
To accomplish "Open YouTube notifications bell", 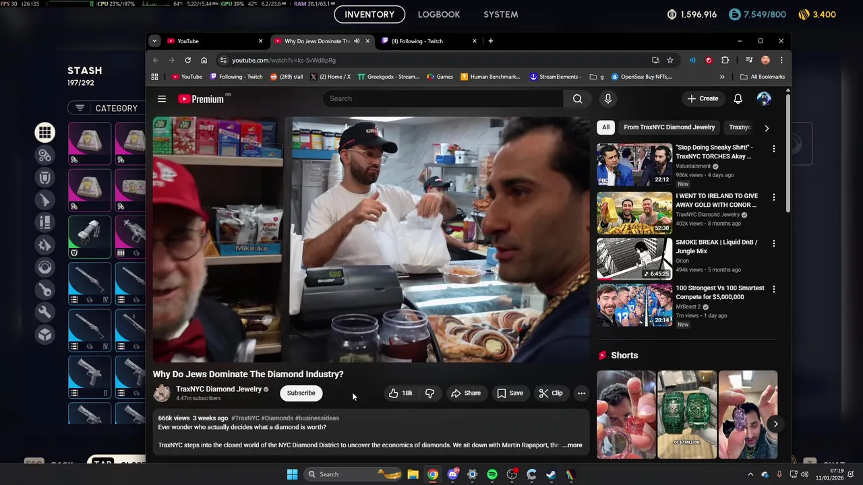I will tap(738, 98).
